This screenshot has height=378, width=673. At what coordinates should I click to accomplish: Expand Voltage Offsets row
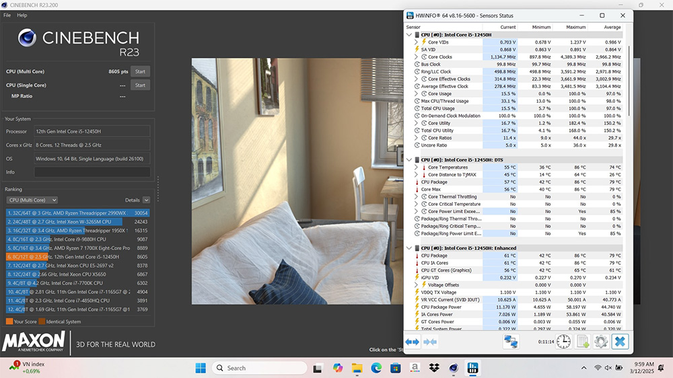tap(416, 285)
